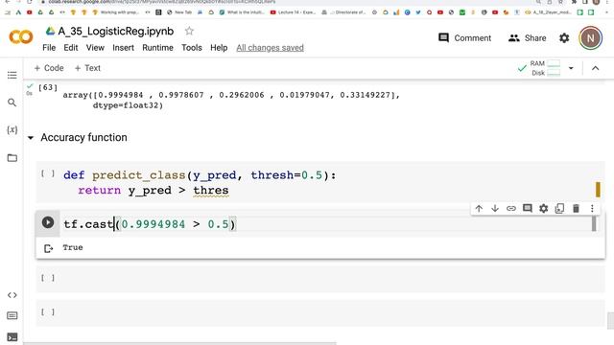Viewport: 614px width, 345px height.
Task: Click the All changes saved link
Action: (x=270, y=48)
